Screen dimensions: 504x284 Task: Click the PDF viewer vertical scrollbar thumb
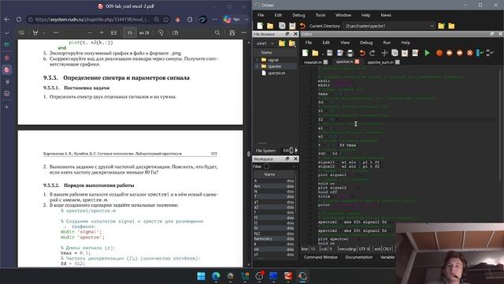click(249, 154)
